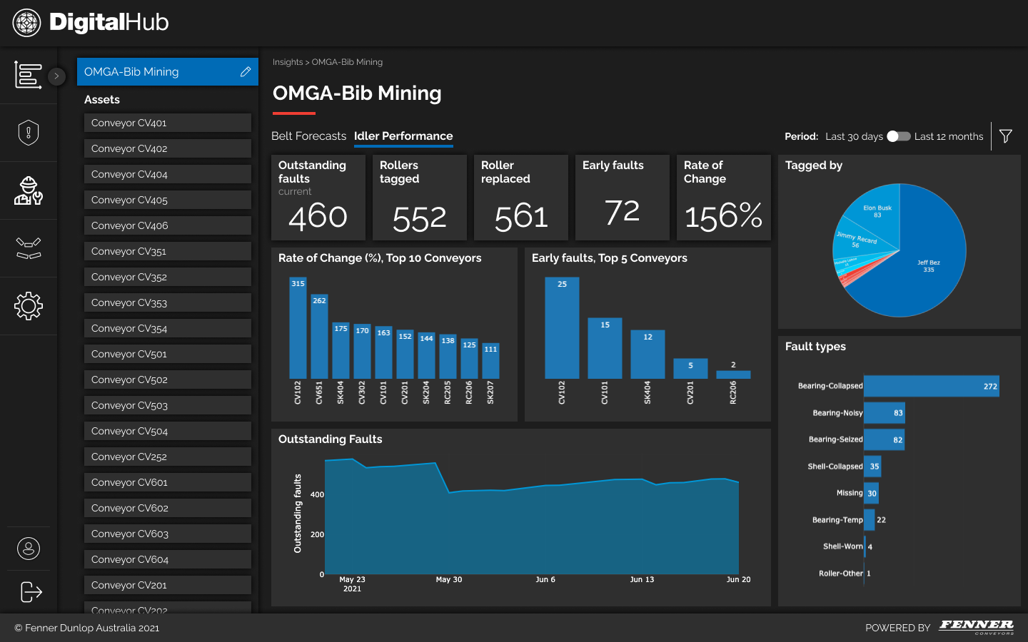
Task: Select Conveyor CV402 in assets list
Action: tap(168, 148)
